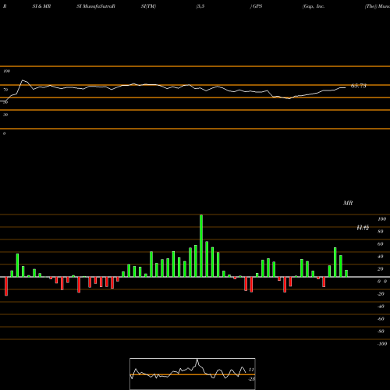Select the 'SI & MR' header text
The height and width of the screenshot is (390, 390).
point(41,6)
